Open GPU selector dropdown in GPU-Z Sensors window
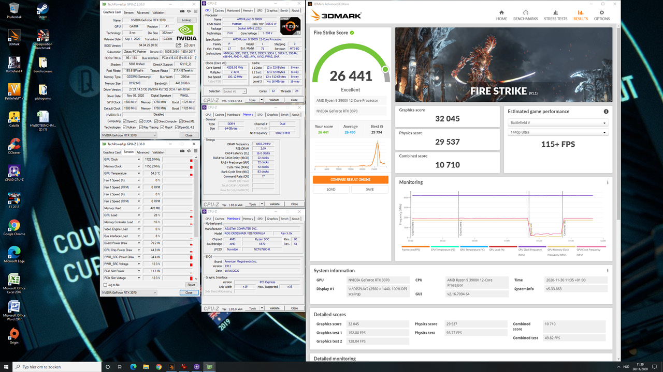This screenshot has height=372, width=663. [129, 292]
